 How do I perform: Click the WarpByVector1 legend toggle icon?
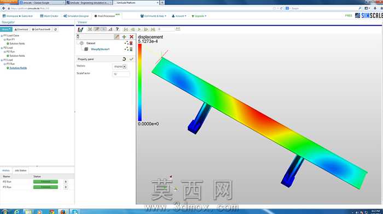[x=131, y=49]
